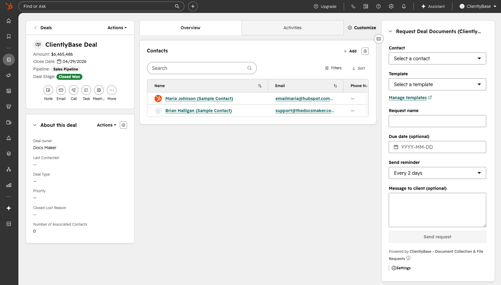Open About this deal Actions dropdown

tap(107, 125)
